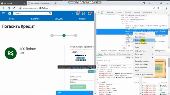Choose Collapse children

tap(144, 64)
